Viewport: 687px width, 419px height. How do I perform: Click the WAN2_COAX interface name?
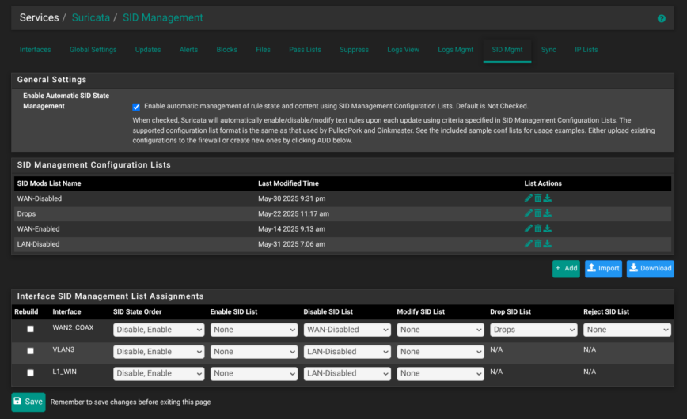(x=73, y=327)
